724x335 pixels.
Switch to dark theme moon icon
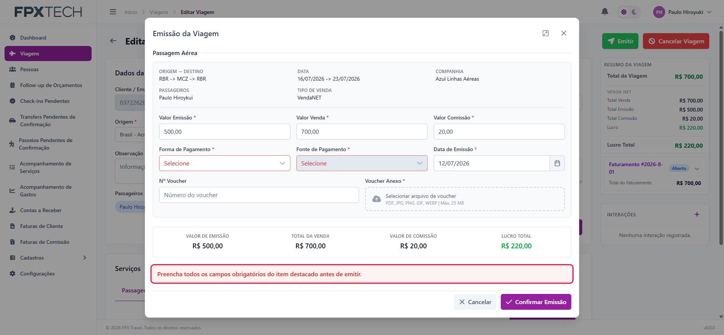pos(635,12)
